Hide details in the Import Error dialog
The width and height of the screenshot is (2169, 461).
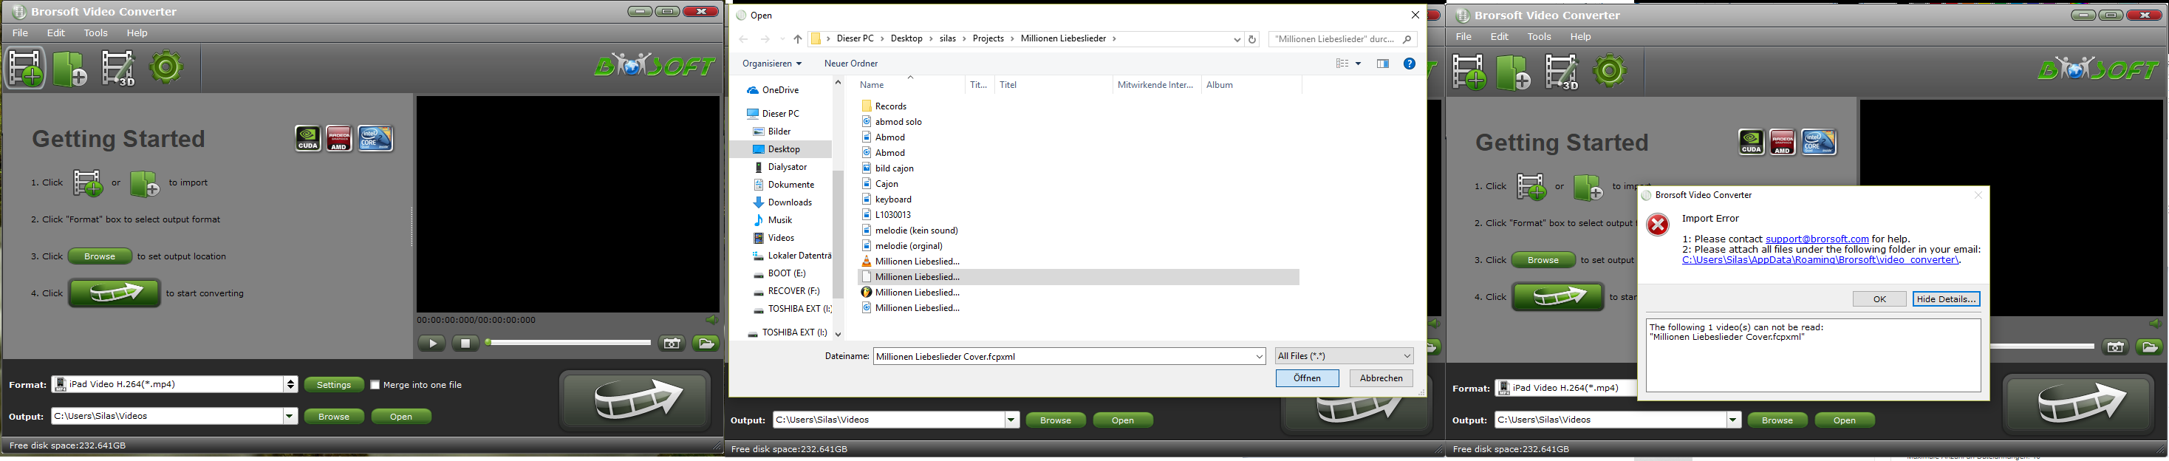pyautogui.click(x=1945, y=299)
